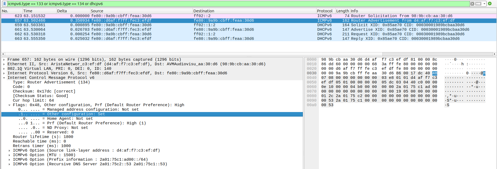Select packet 623 Router Solicitation row

248,16
